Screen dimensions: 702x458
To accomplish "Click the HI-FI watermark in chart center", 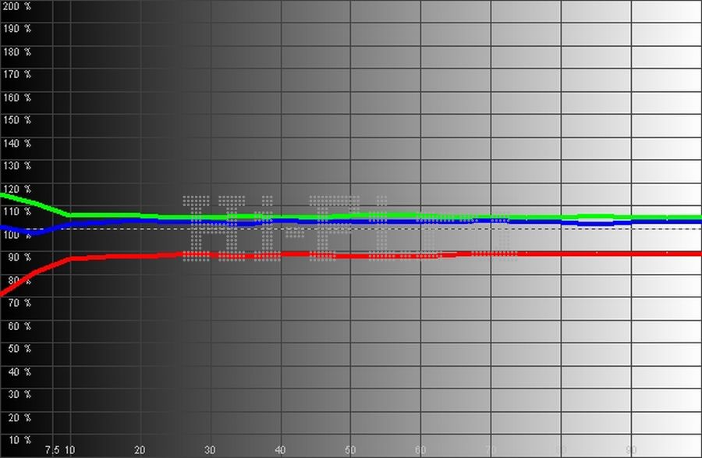I will [351, 227].
